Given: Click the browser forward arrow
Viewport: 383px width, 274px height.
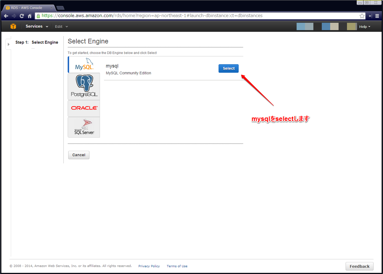Looking at the screenshot, I should tap(14, 16).
